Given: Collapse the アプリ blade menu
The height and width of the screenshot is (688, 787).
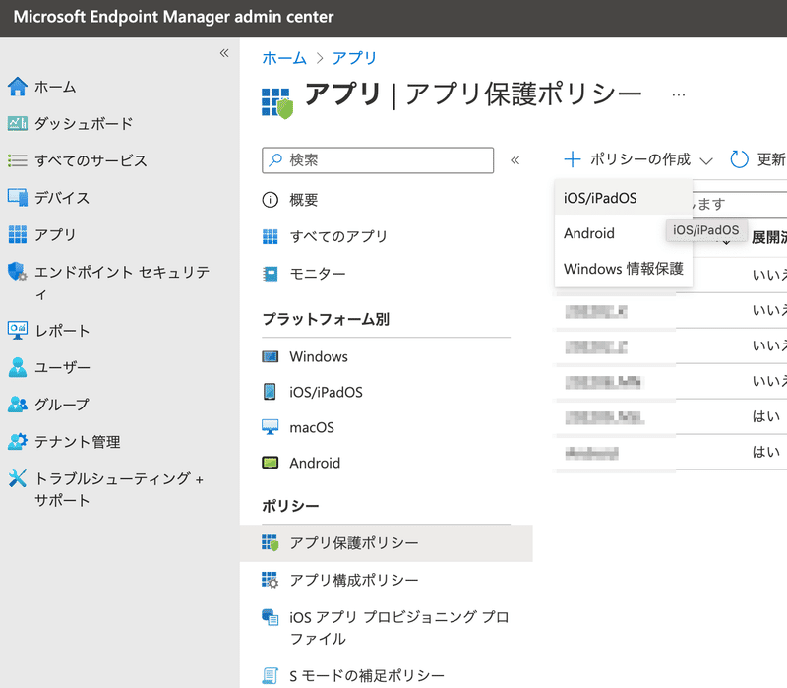Looking at the screenshot, I should pyautogui.click(x=515, y=160).
